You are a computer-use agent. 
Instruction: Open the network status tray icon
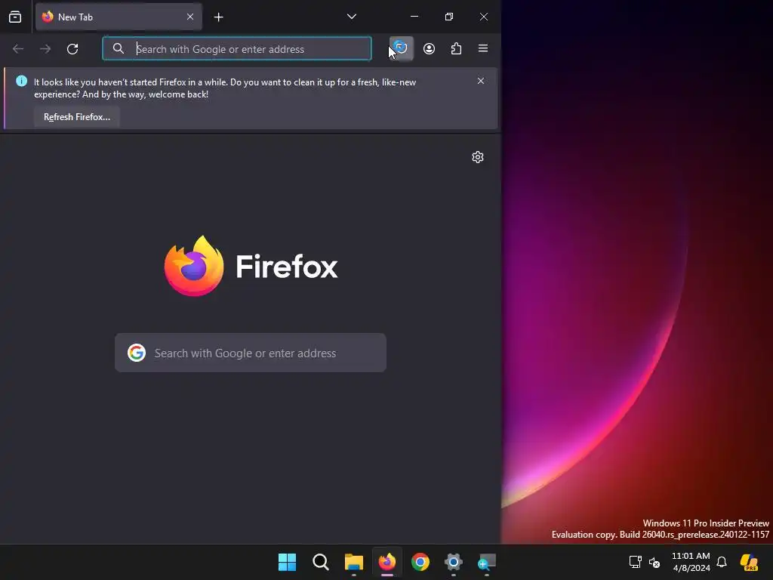tap(636, 562)
